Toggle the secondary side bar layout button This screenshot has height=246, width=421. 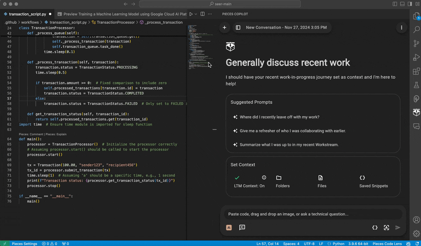coord(410,4)
